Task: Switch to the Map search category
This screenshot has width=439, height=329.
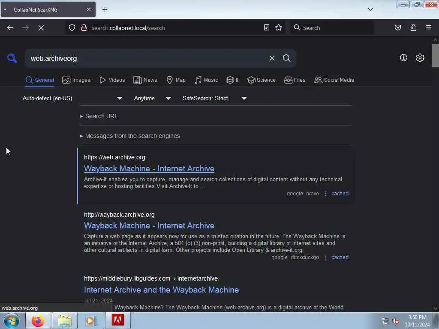Action: point(176,80)
